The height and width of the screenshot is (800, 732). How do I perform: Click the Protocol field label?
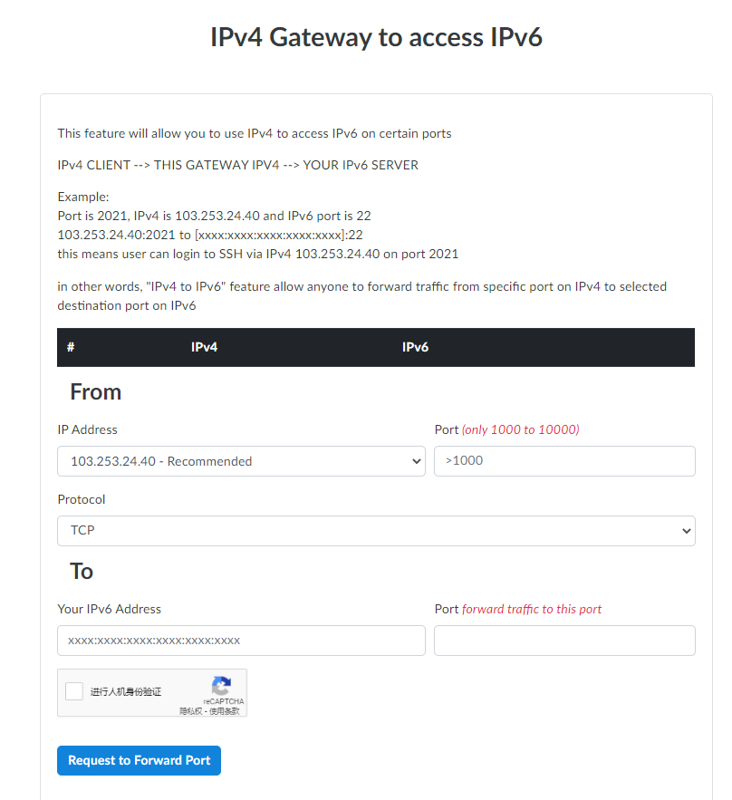pos(82,499)
